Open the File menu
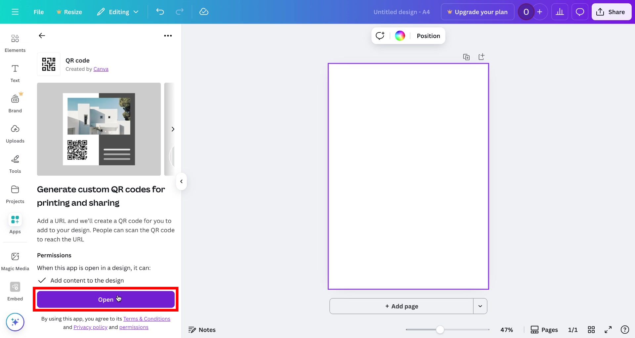The image size is (635, 338). (38, 12)
